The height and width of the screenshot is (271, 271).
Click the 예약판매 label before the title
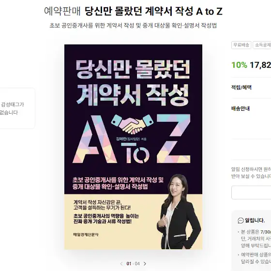tap(62, 12)
